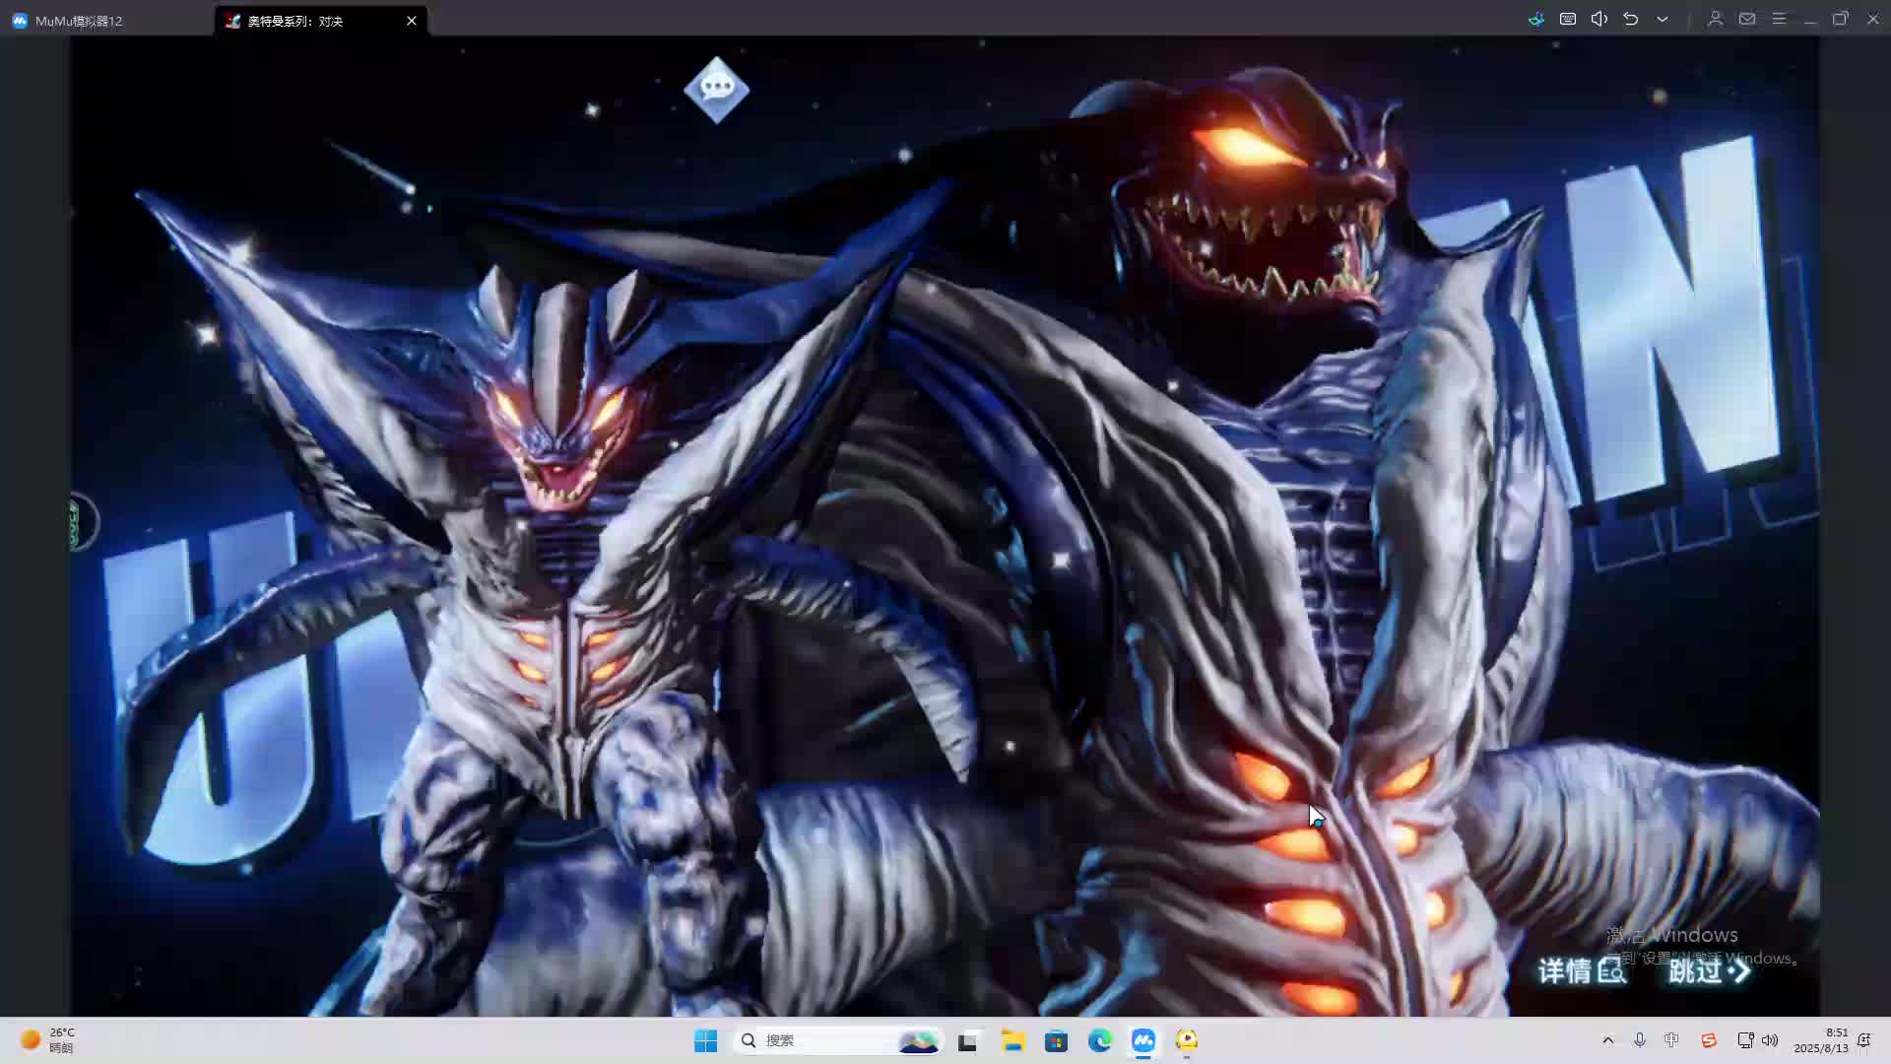Open system volume slider from tray speaker
This screenshot has width=1891, height=1064.
click(1770, 1040)
